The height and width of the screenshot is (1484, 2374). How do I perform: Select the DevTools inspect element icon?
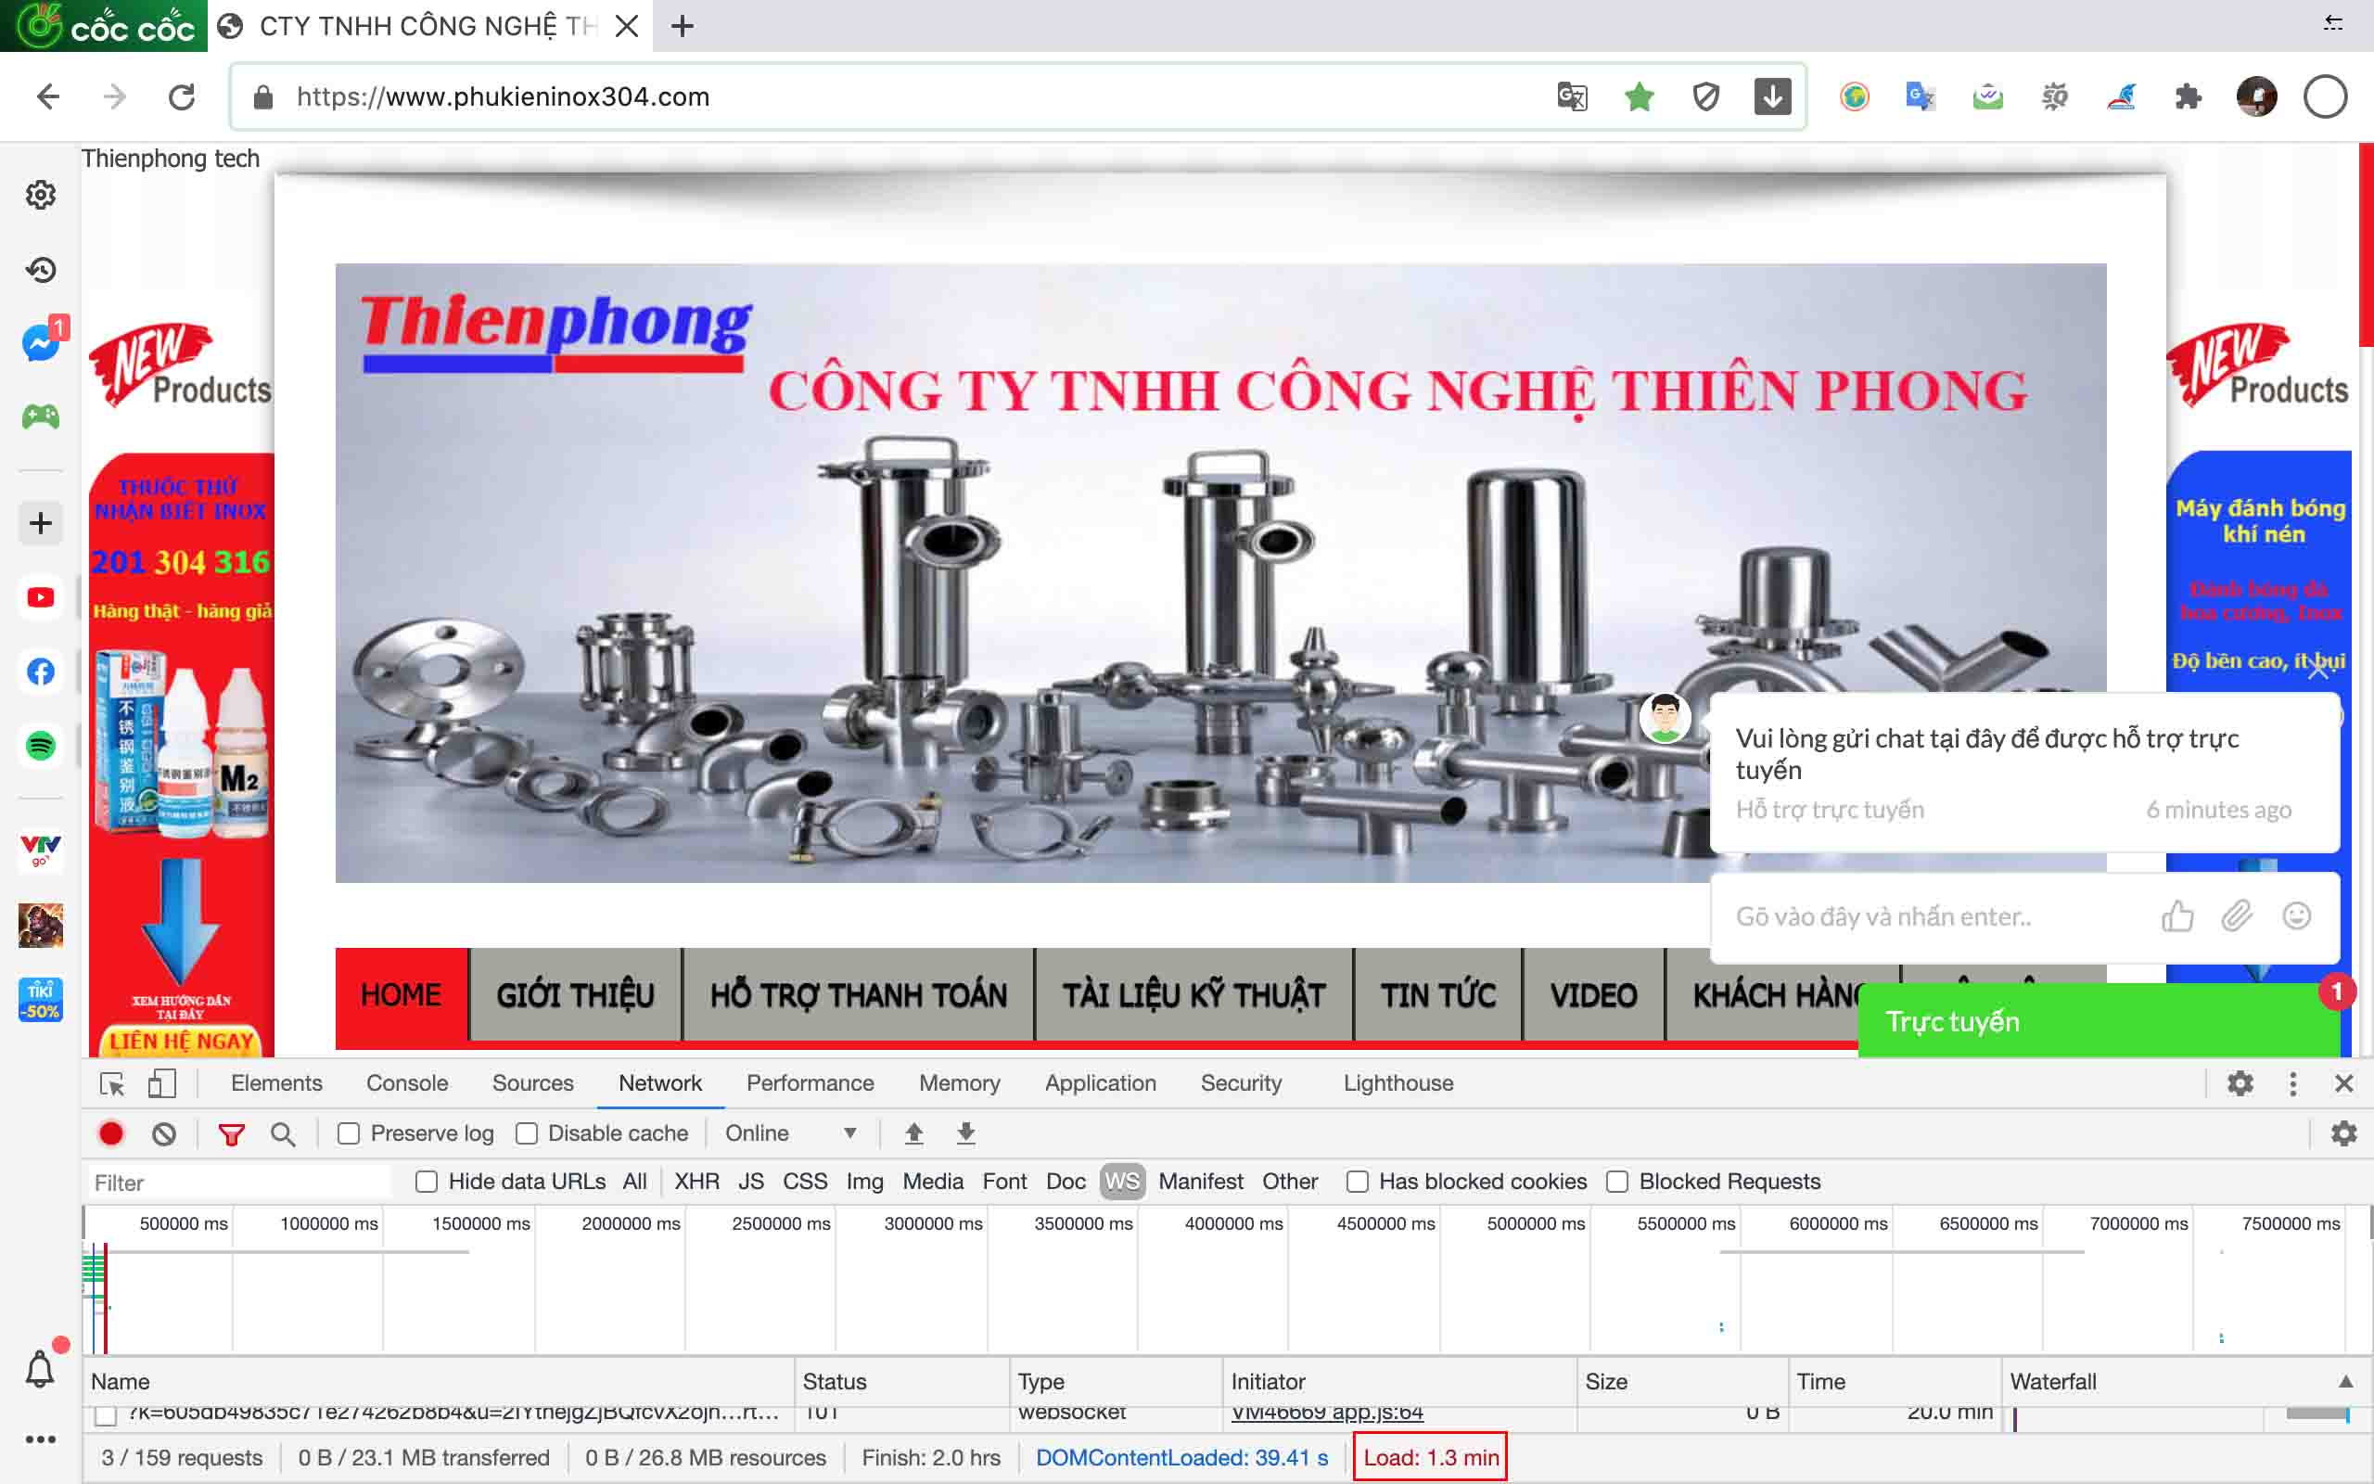112,1083
